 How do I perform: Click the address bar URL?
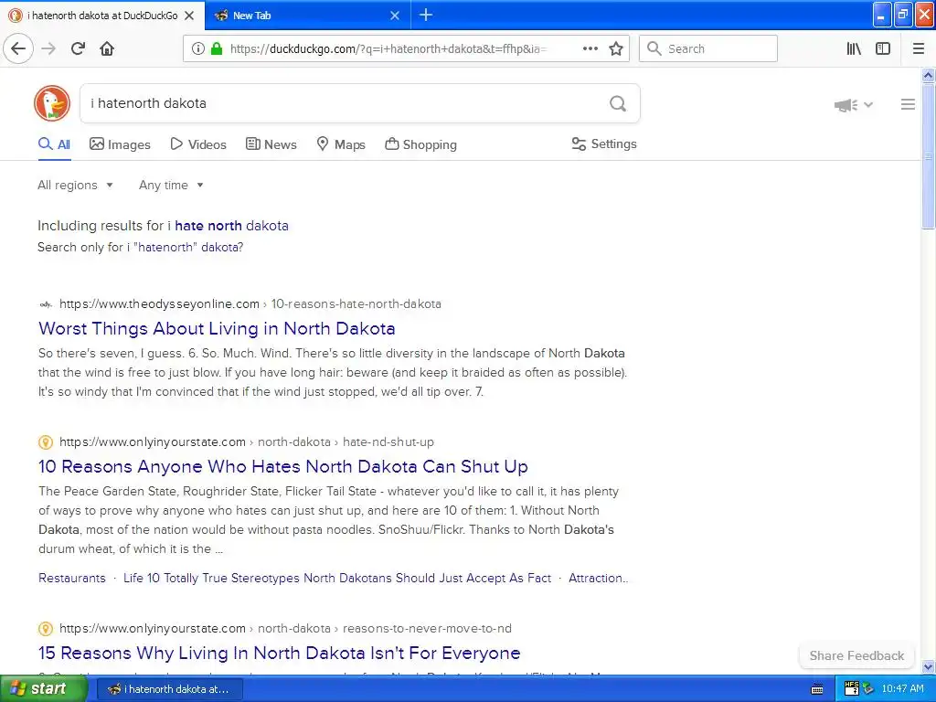click(388, 49)
